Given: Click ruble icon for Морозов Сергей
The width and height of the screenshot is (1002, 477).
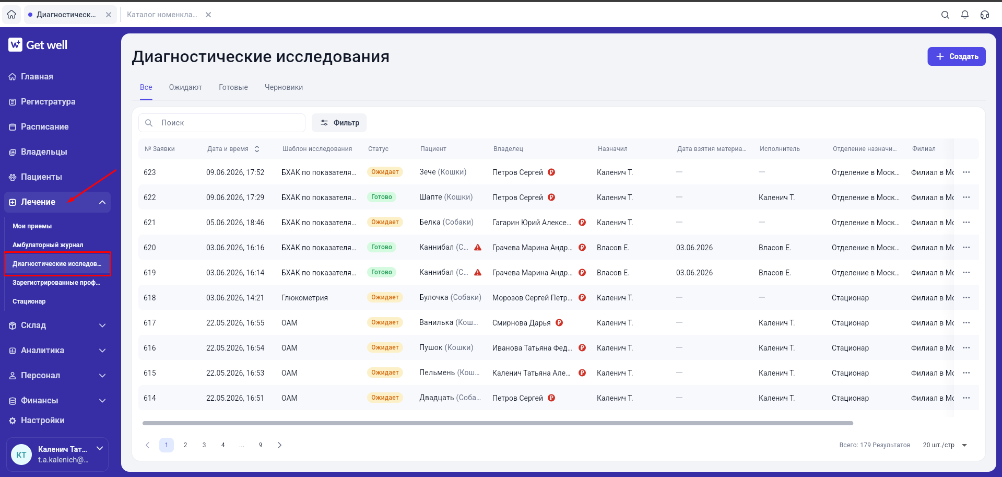Looking at the screenshot, I should pos(582,297).
